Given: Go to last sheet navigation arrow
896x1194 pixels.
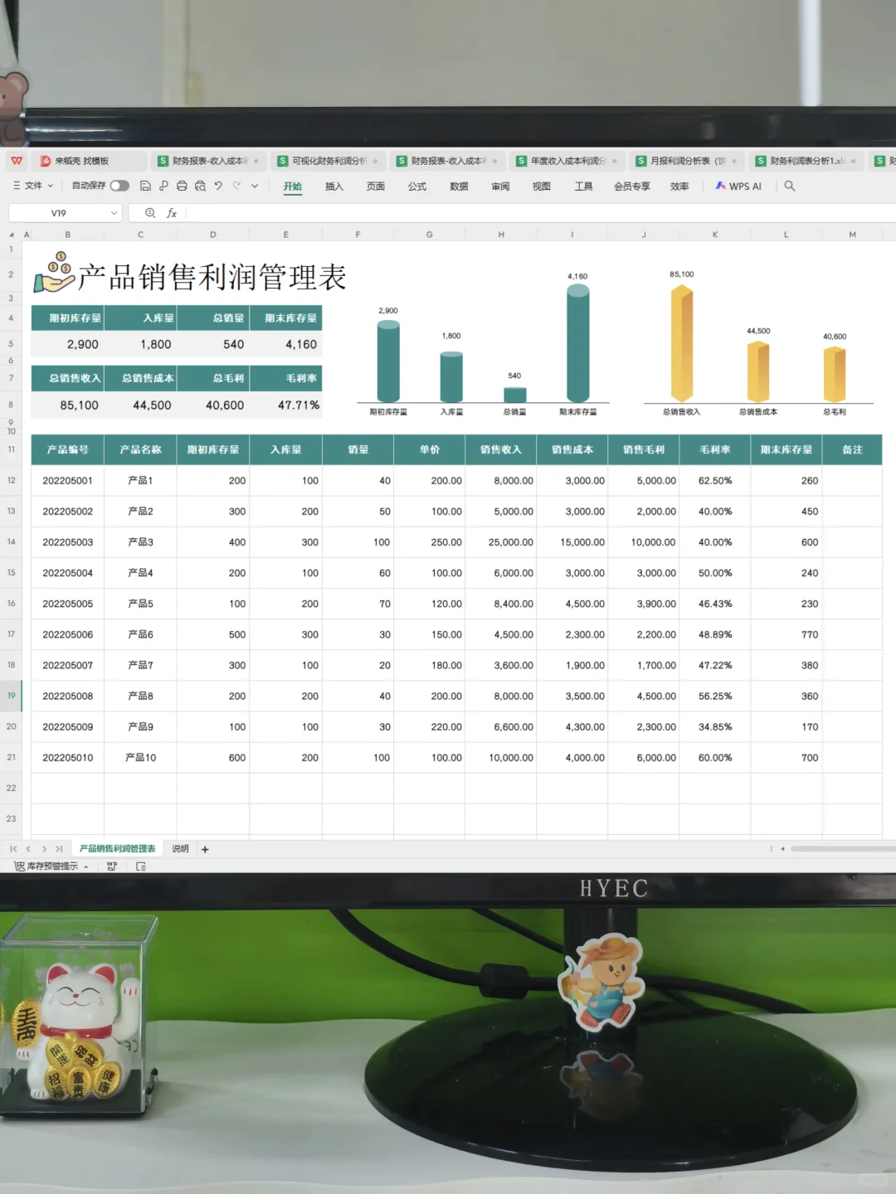Looking at the screenshot, I should pos(59,849).
